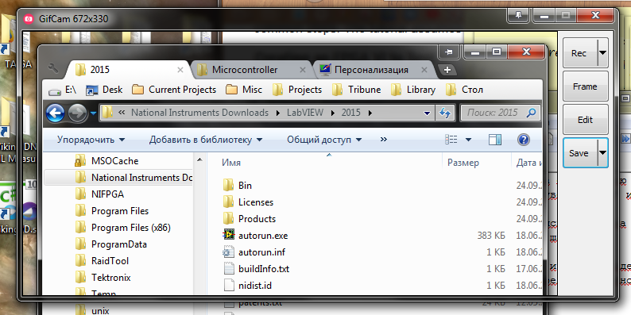Select National Instruments Downloads in the tree
The height and width of the screenshot is (315, 631).
click(x=118, y=177)
